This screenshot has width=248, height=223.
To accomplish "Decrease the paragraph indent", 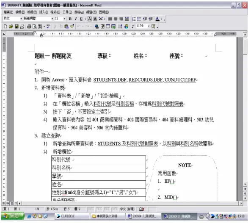I will (145, 19).
